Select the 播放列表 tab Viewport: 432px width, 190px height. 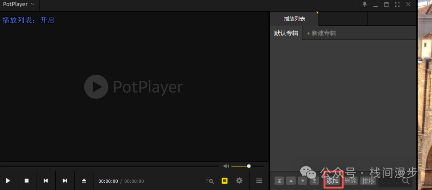click(294, 19)
